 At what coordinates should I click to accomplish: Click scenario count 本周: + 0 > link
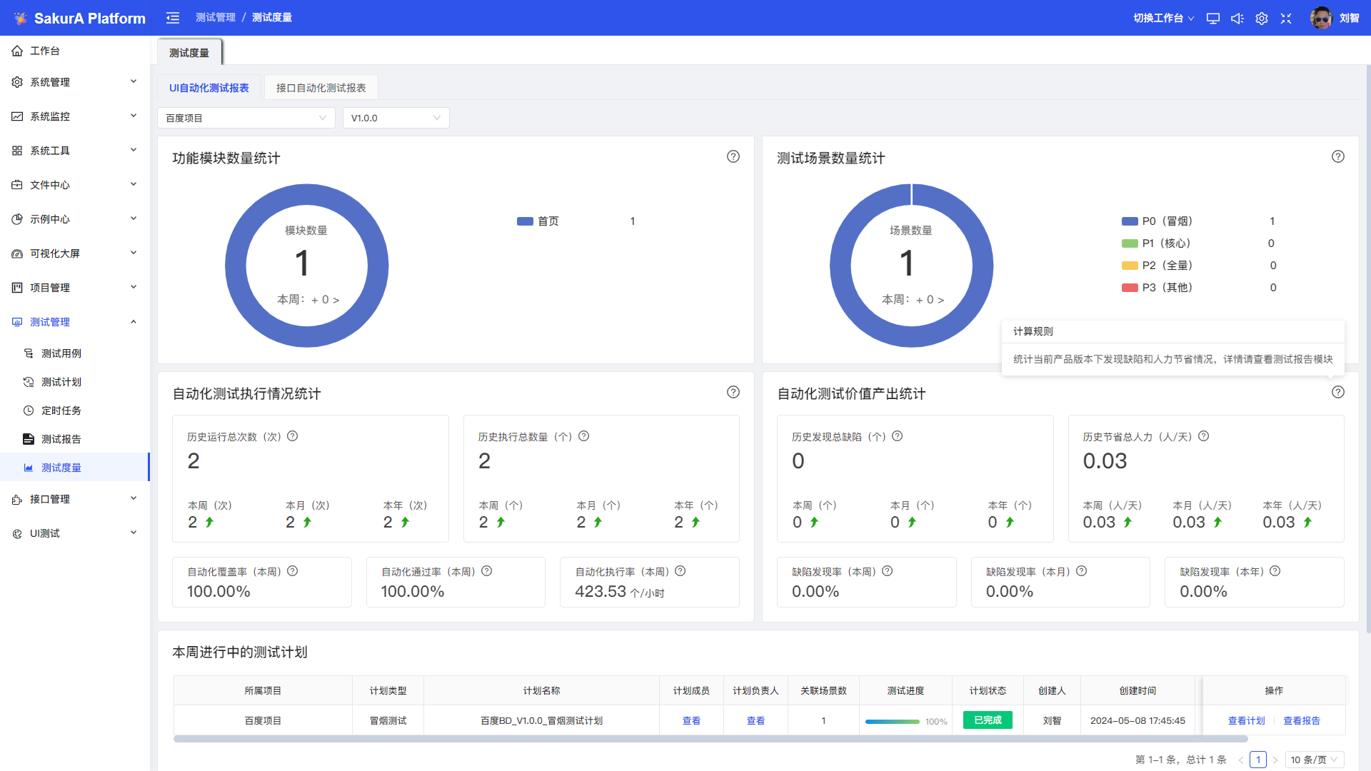pyautogui.click(x=913, y=300)
